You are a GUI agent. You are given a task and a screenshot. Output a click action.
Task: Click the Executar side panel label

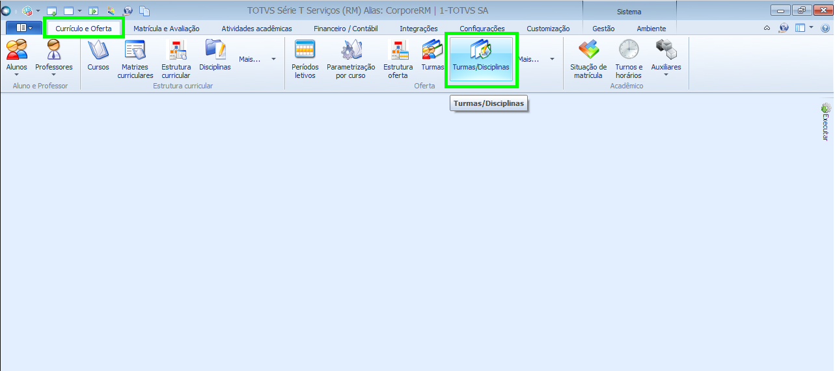point(826,127)
